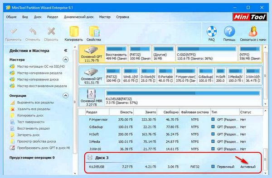
Task: Click Тест поверхности operation
Action: point(31,122)
